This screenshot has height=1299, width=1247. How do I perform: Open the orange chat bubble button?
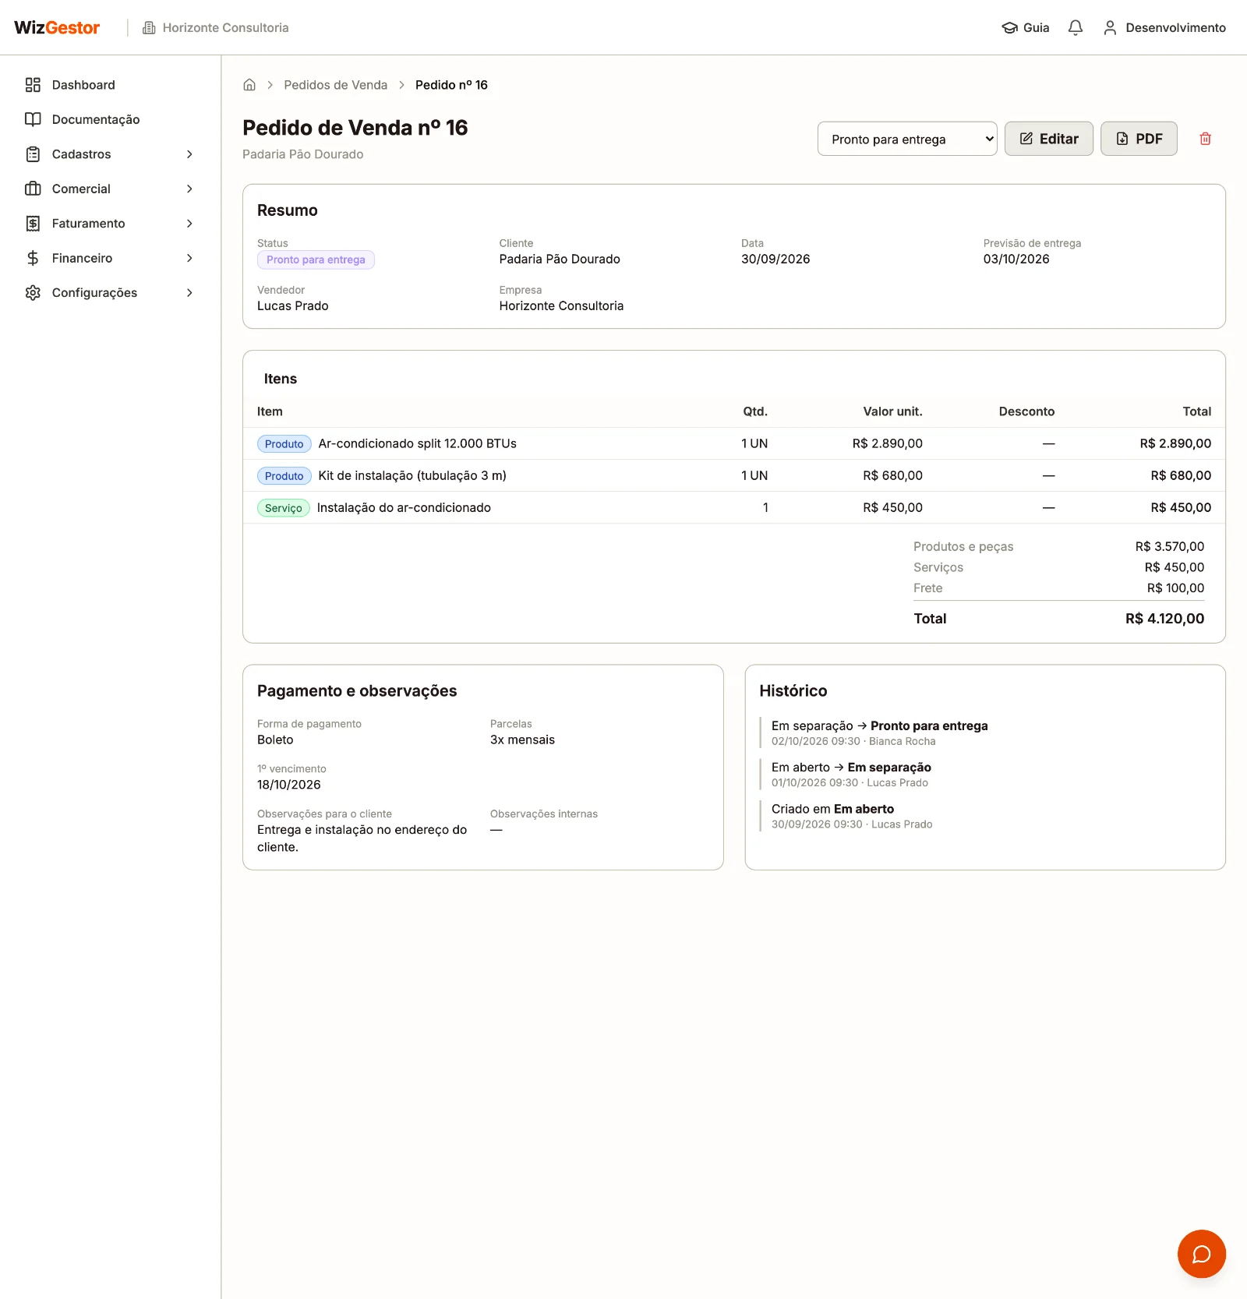click(x=1201, y=1254)
